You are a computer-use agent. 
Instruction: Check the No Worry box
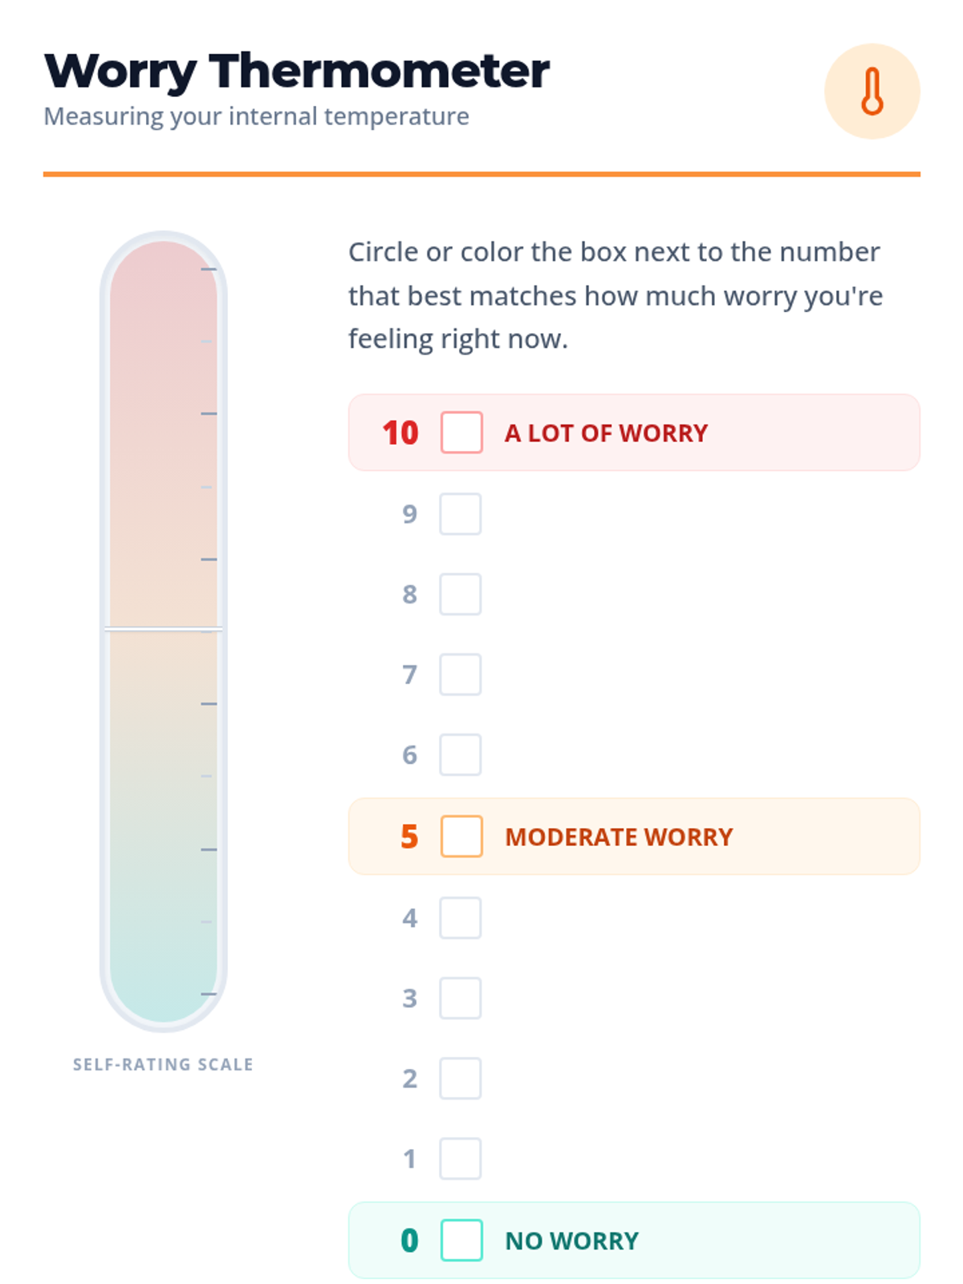click(461, 1240)
